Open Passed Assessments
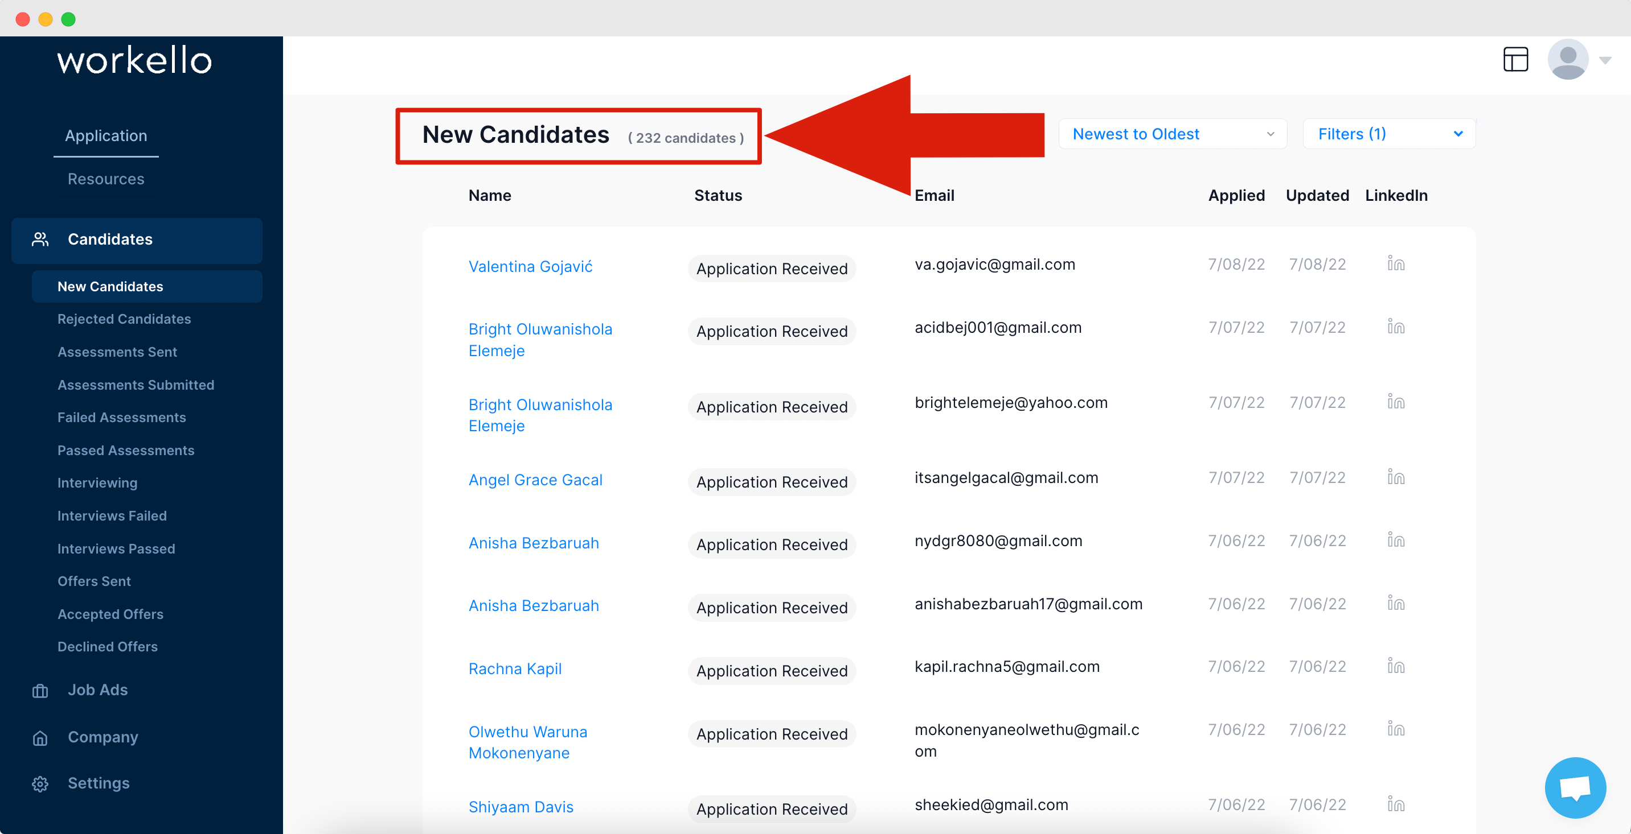Image resolution: width=1631 pixels, height=834 pixels. 125,450
